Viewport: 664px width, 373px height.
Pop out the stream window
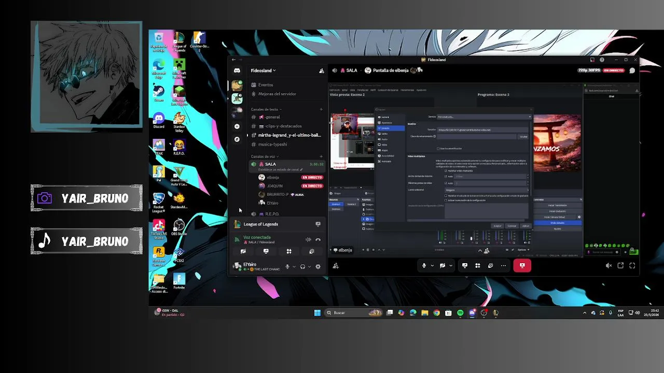620,266
